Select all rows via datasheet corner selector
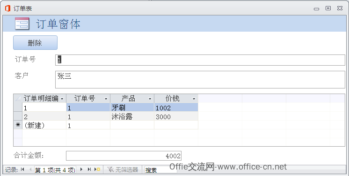This screenshot has width=349, height=176. (18, 98)
